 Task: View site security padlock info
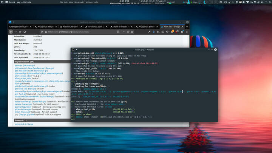point(46,32)
